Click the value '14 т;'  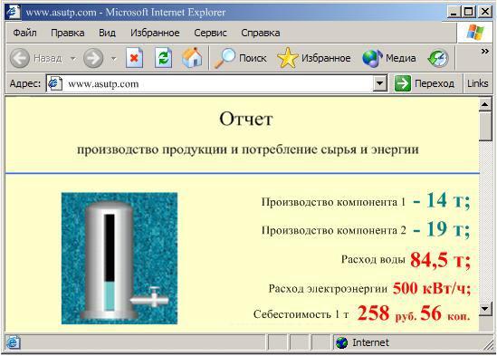448,200
